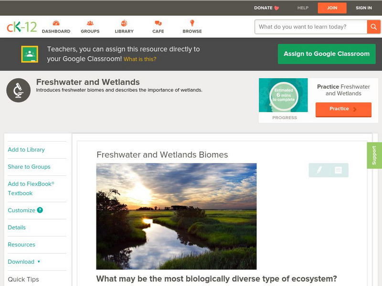Click SIGN IN

coord(364,8)
